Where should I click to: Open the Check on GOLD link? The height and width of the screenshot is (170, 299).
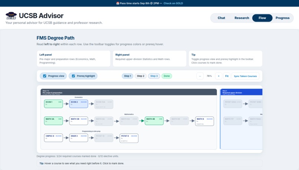click(173, 3)
